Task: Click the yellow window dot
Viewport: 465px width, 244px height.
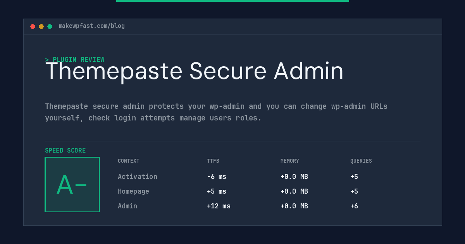Action: 41,26
